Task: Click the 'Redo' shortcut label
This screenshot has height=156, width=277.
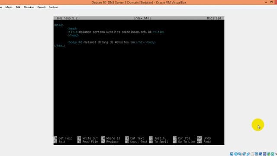Action: point(207,142)
